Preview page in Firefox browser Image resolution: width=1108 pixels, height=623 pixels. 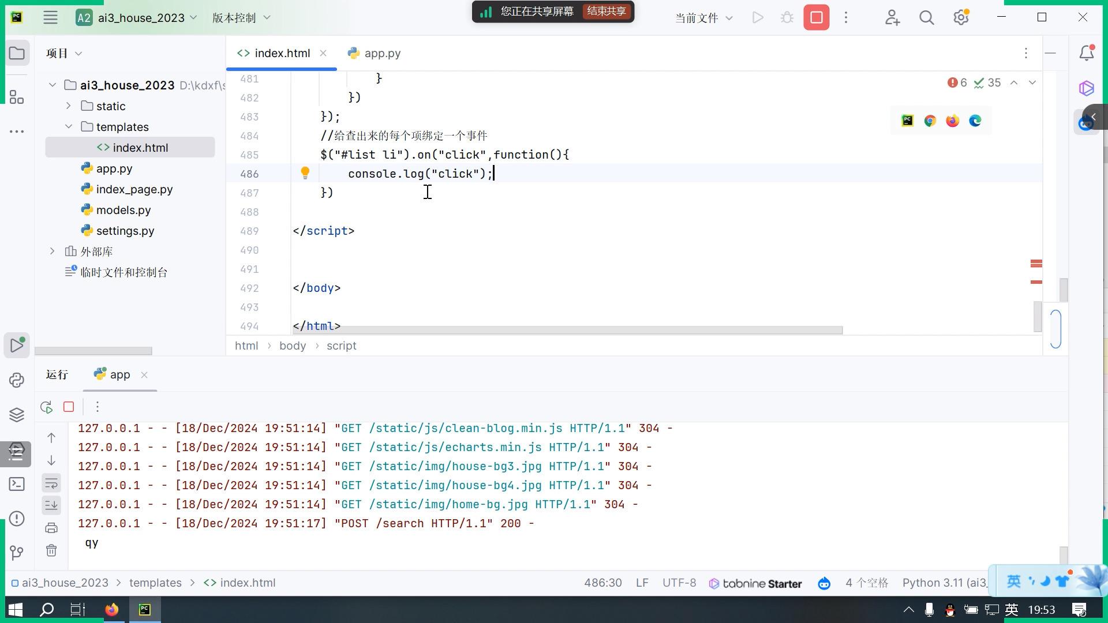(x=952, y=121)
